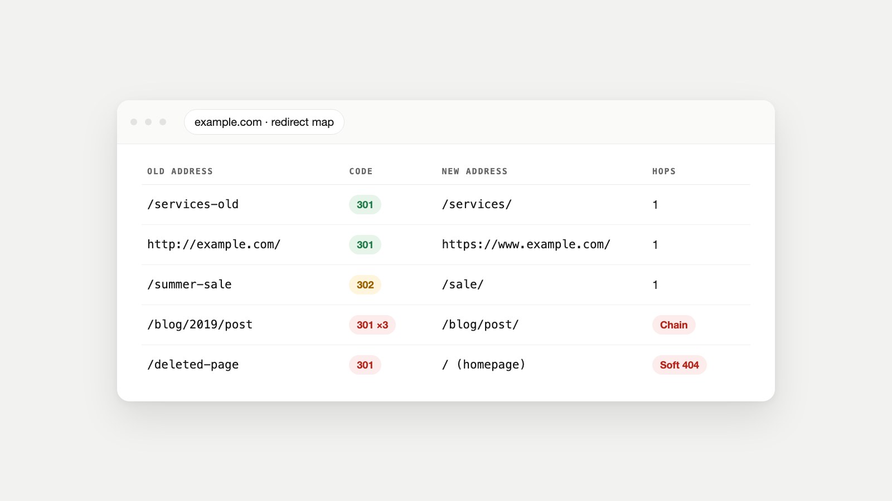This screenshot has width=892, height=501.
Task: Select the NEW ADDRESS column header
Action: pyautogui.click(x=474, y=171)
